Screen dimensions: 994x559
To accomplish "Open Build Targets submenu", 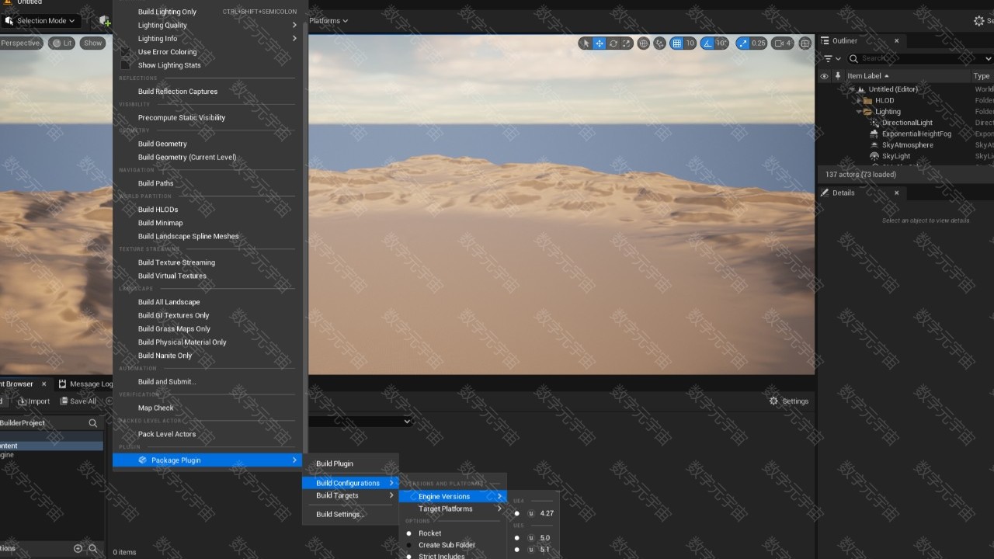I will 350,495.
